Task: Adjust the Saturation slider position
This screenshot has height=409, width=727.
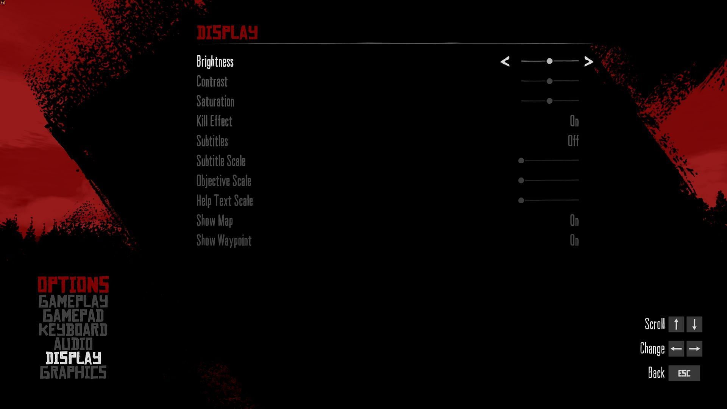Action: 549,100
